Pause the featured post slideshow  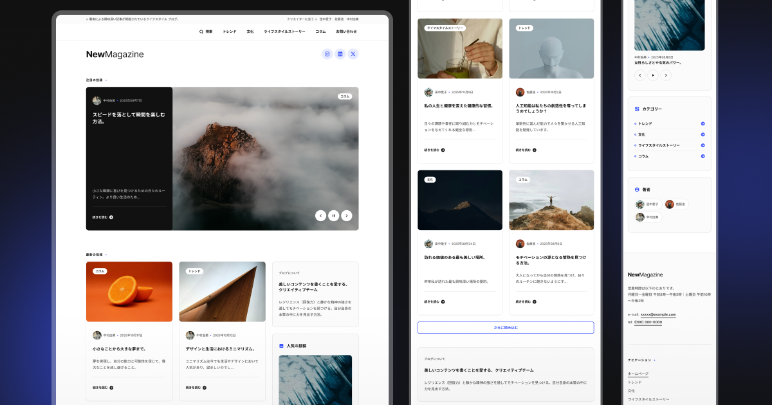coord(333,215)
